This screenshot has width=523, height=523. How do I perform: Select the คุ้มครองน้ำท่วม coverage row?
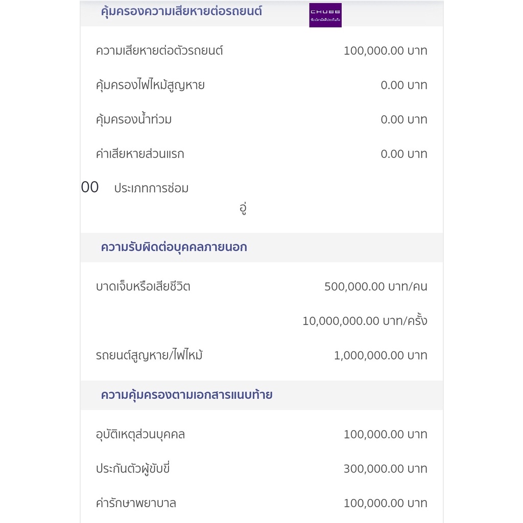[261, 120]
